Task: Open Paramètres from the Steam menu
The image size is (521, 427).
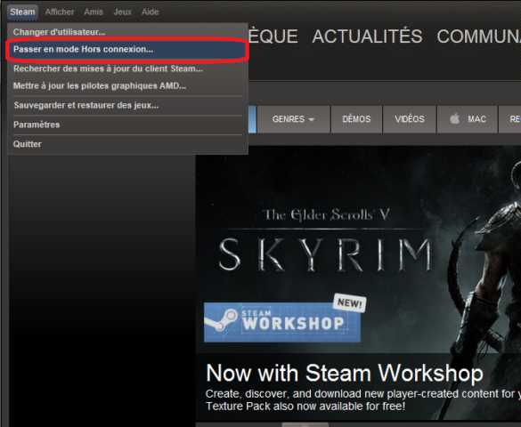Action: click(x=127, y=125)
